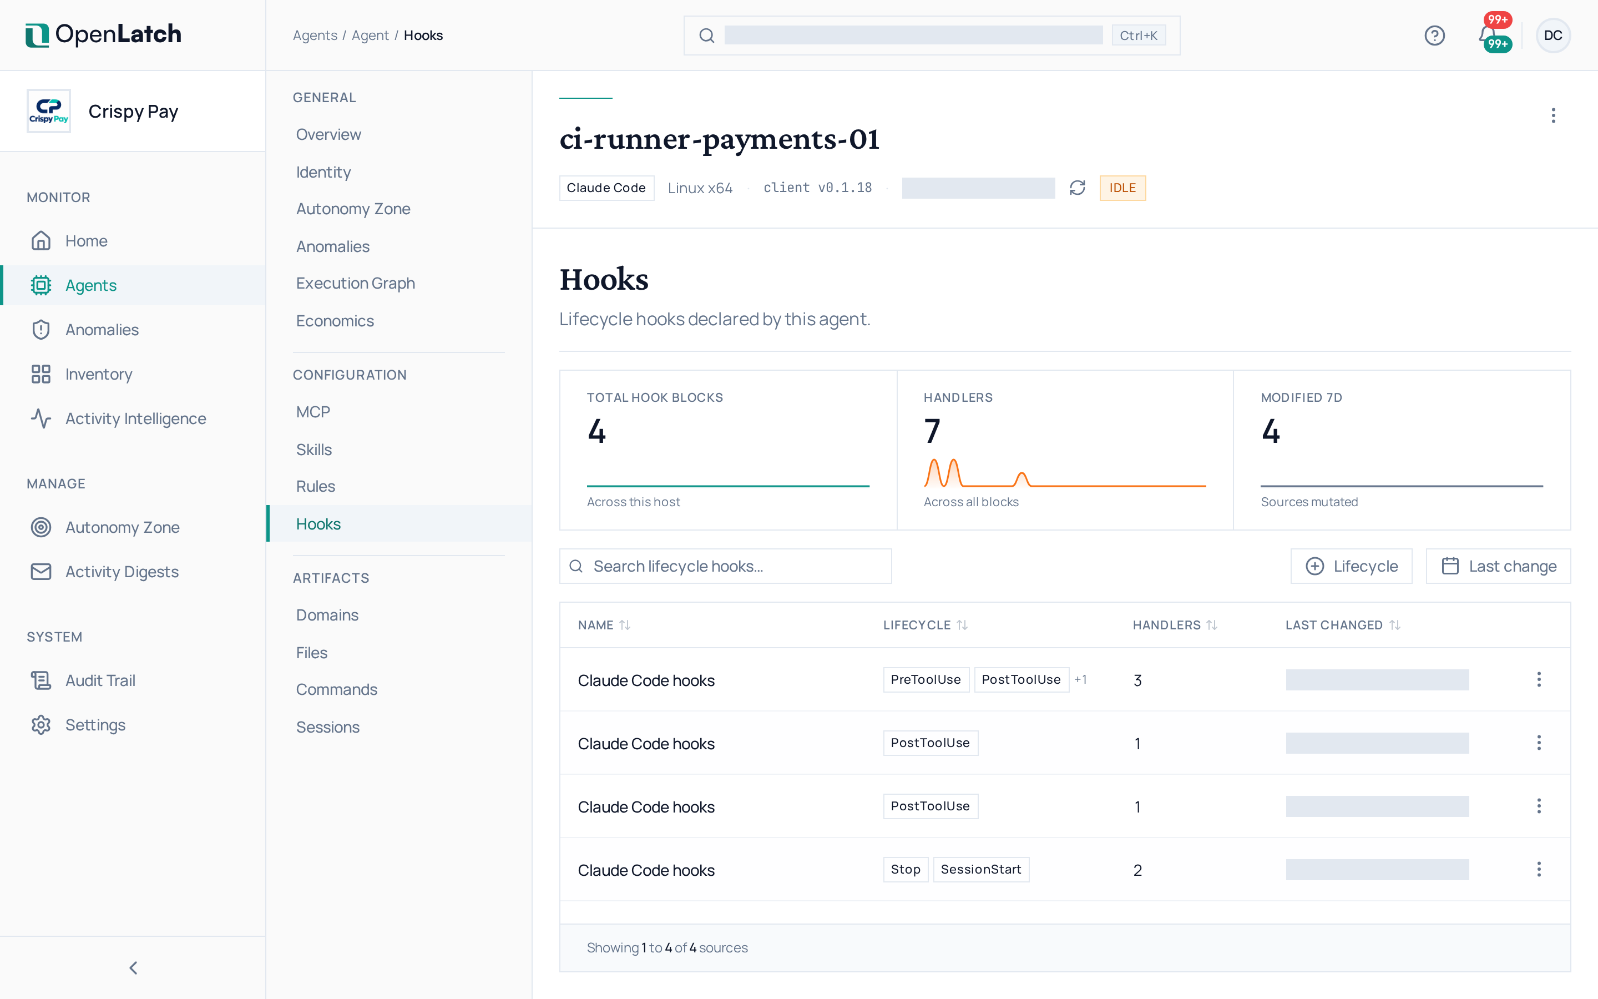Click the SessionStart lifecycle tag

[x=980, y=870]
